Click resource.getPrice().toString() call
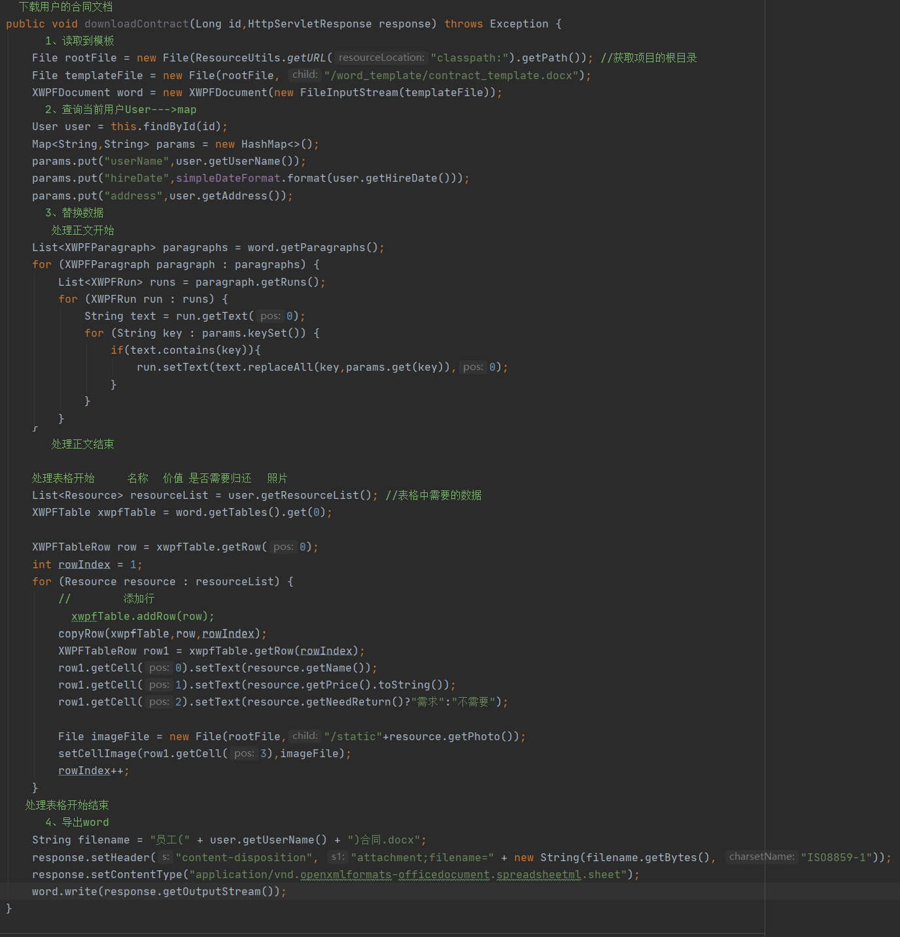The image size is (900, 937). 348,685
